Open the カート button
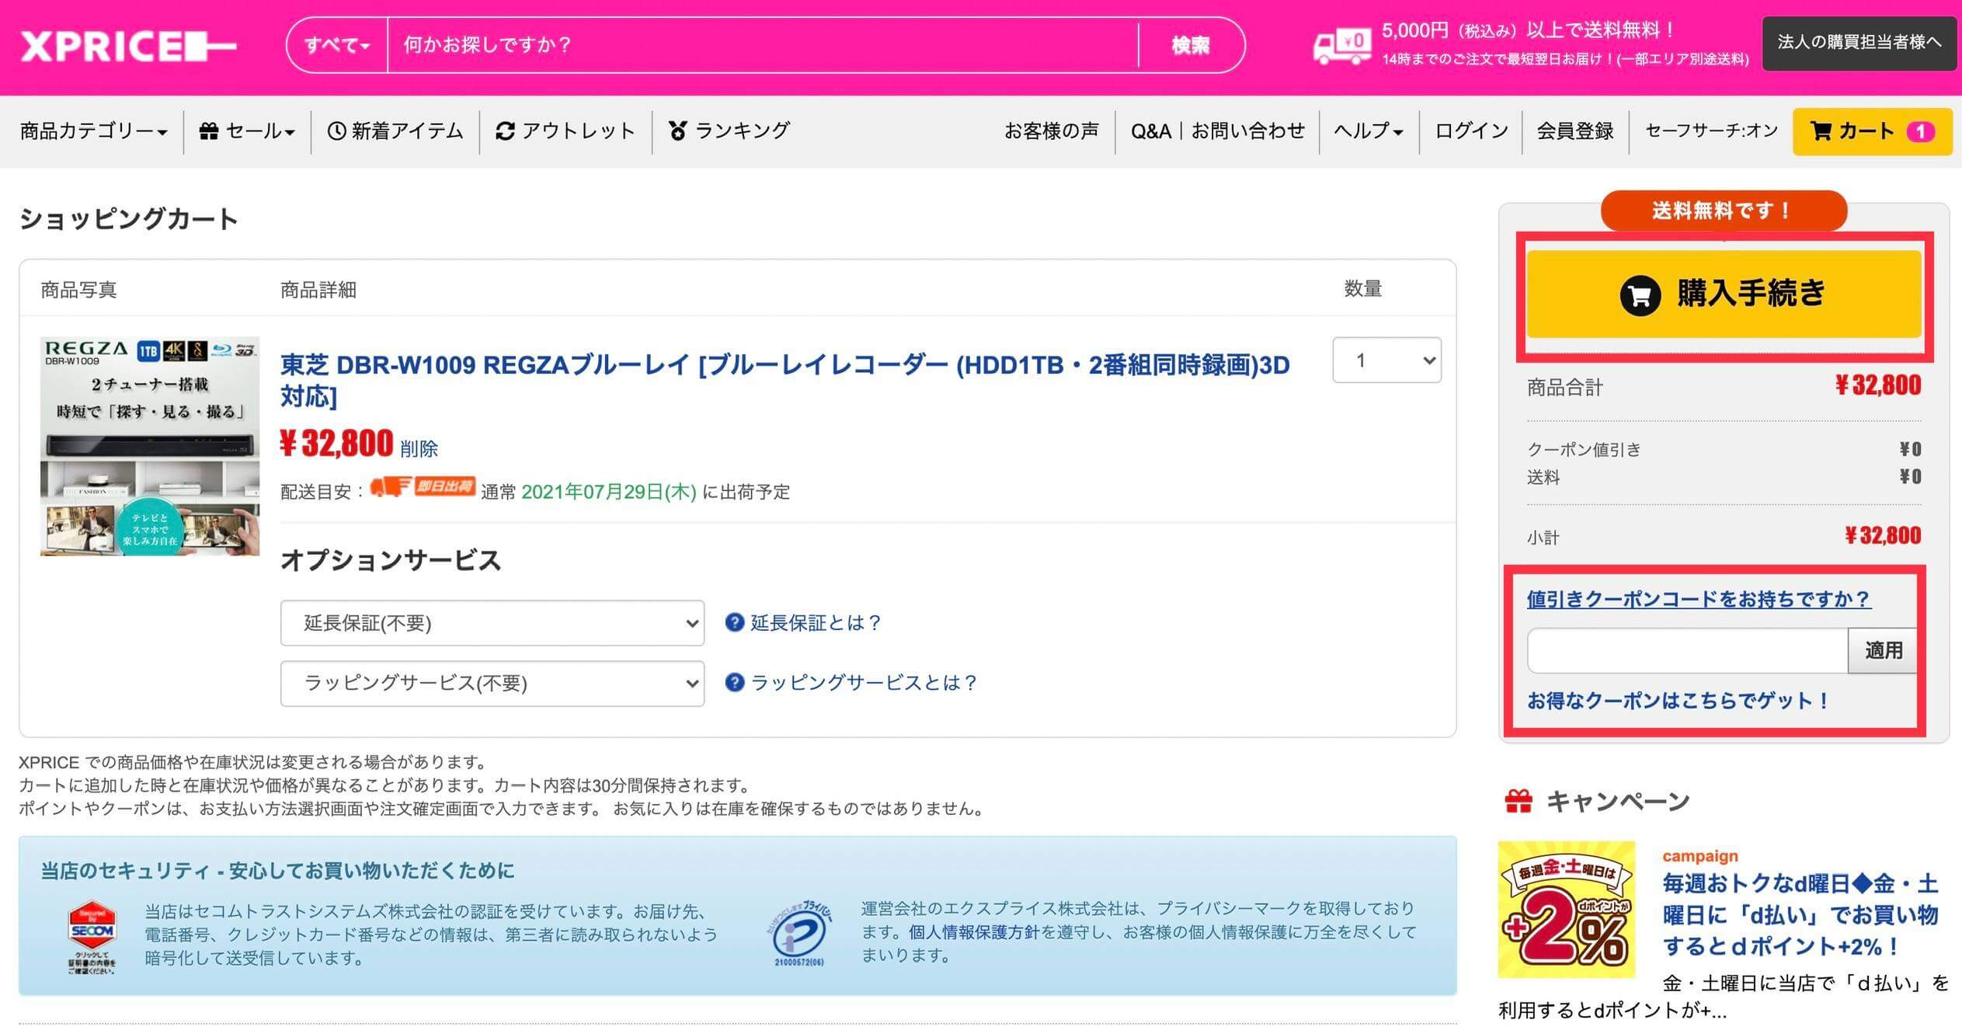The width and height of the screenshot is (1962, 1027). (1872, 131)
